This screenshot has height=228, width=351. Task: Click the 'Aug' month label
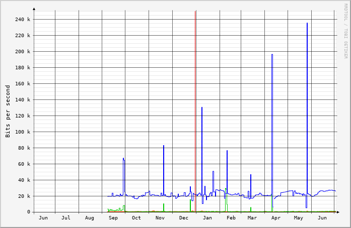pyautogui.click(x=89, y=218)
